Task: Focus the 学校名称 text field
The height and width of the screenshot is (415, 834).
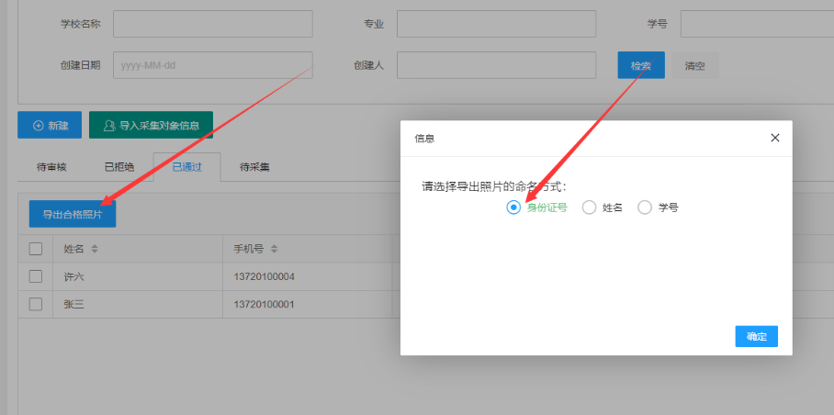Action: [x=212, y=24]
